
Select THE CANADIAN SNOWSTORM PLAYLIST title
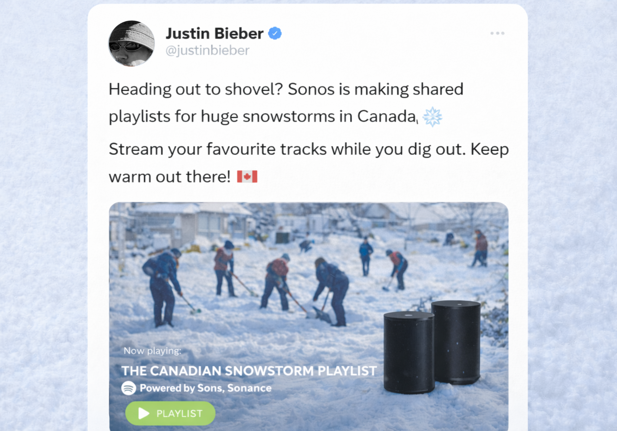pos(249,371)
